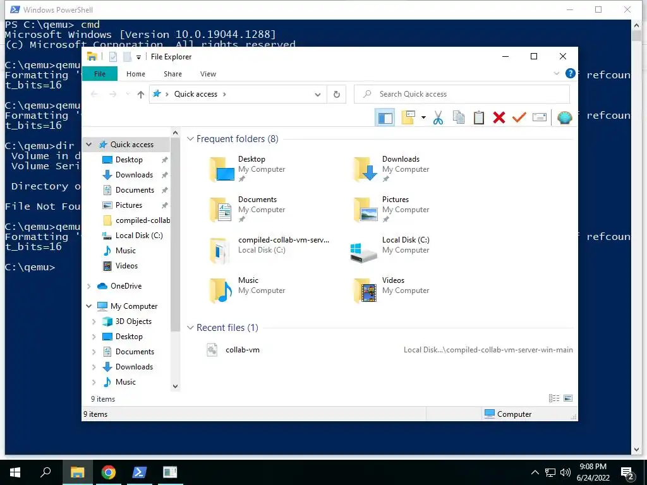Open the Documents frequent folder icon

pyautogui.click(x=221, y=210)
